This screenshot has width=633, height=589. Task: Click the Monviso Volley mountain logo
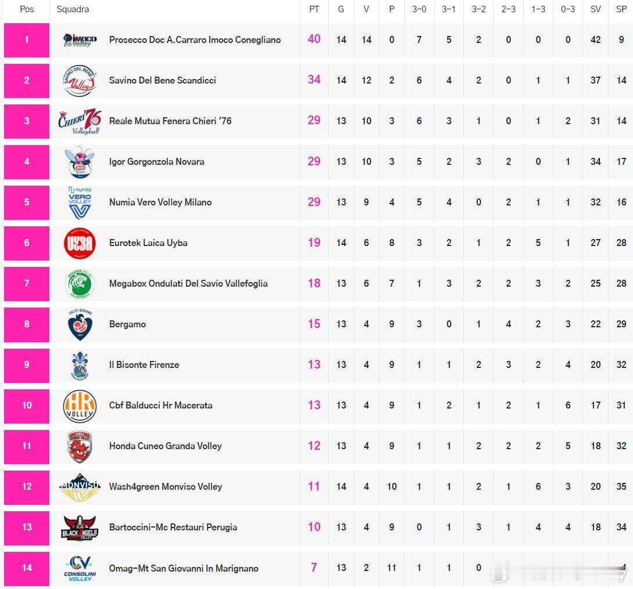point(80,487)
